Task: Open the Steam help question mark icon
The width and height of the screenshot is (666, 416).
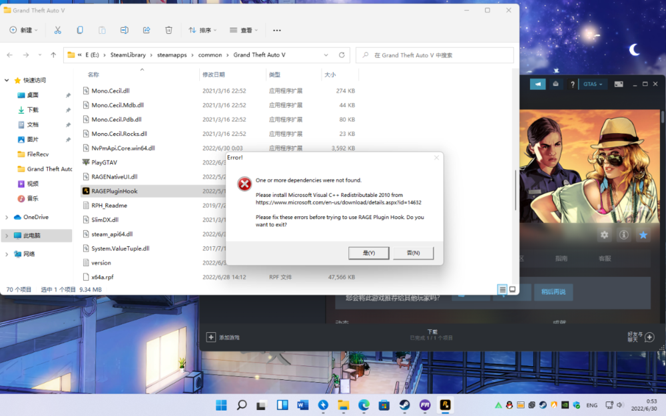Action: 572,85
